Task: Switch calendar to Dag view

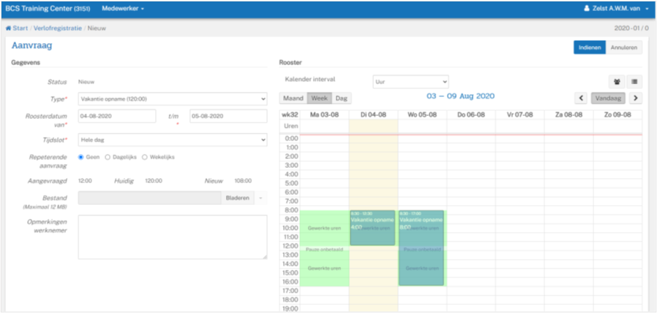Action: tap(342, 98)
